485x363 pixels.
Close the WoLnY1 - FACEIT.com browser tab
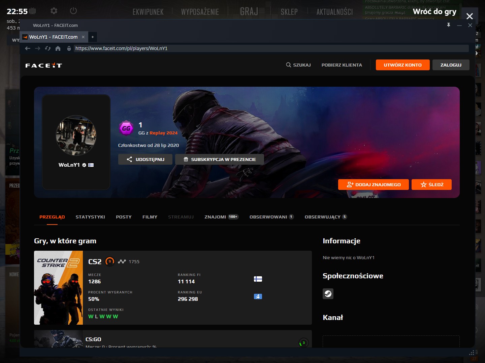[83, 37]
